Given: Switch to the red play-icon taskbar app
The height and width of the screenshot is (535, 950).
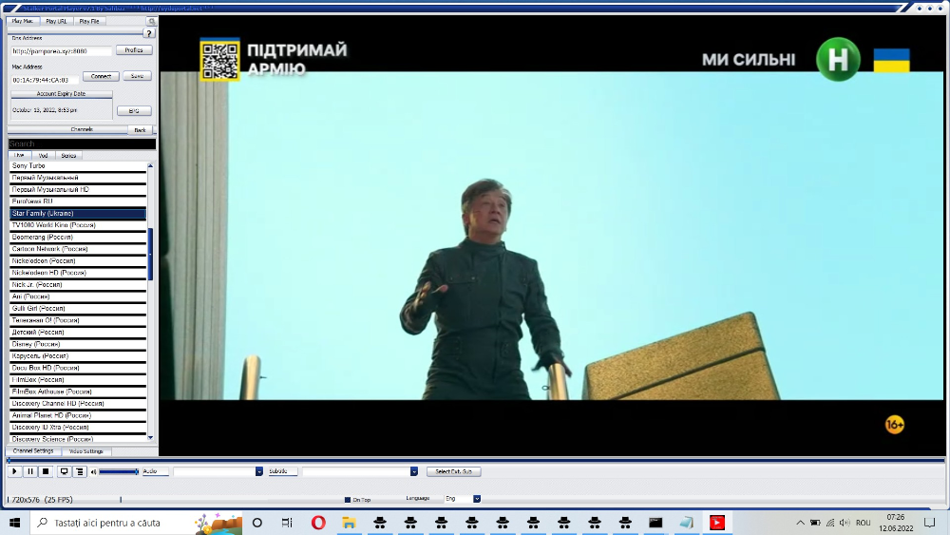Looking at the screenshot, I should (x=716, y=523).
